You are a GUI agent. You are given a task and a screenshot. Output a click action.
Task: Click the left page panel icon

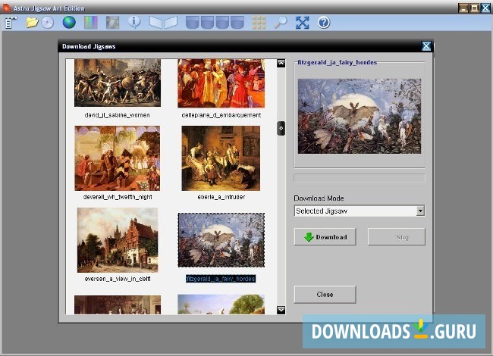155,23
